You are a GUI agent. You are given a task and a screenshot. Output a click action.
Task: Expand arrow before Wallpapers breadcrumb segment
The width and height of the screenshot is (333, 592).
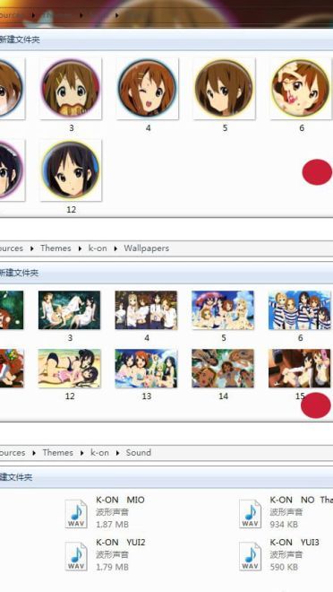pyautogui.click(x=115, y=248)
